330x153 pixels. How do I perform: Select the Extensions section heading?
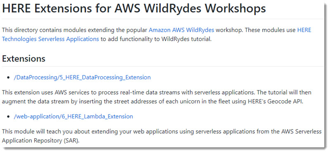(24, 58)
